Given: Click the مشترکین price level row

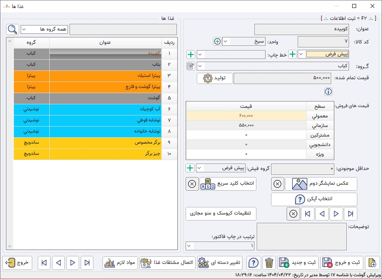Looking at the screenshot, I should tap(260, 135).
